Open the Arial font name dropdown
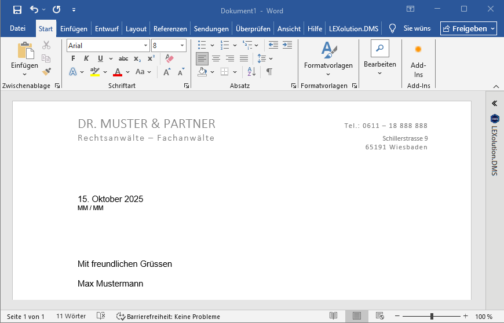This screenshot has width=504, height=323. [x=145, y=46]
